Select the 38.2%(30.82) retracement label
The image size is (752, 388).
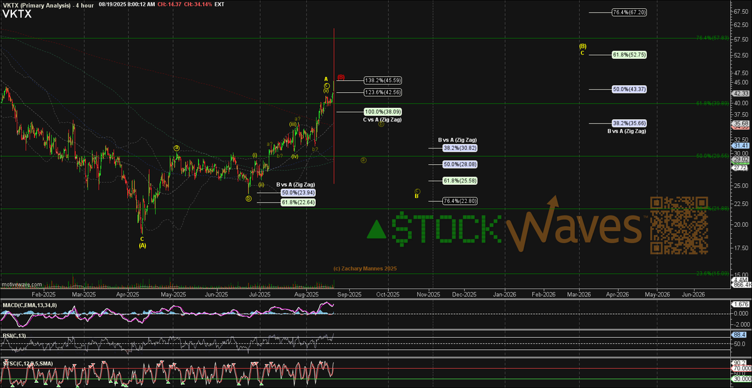(461, 148)
